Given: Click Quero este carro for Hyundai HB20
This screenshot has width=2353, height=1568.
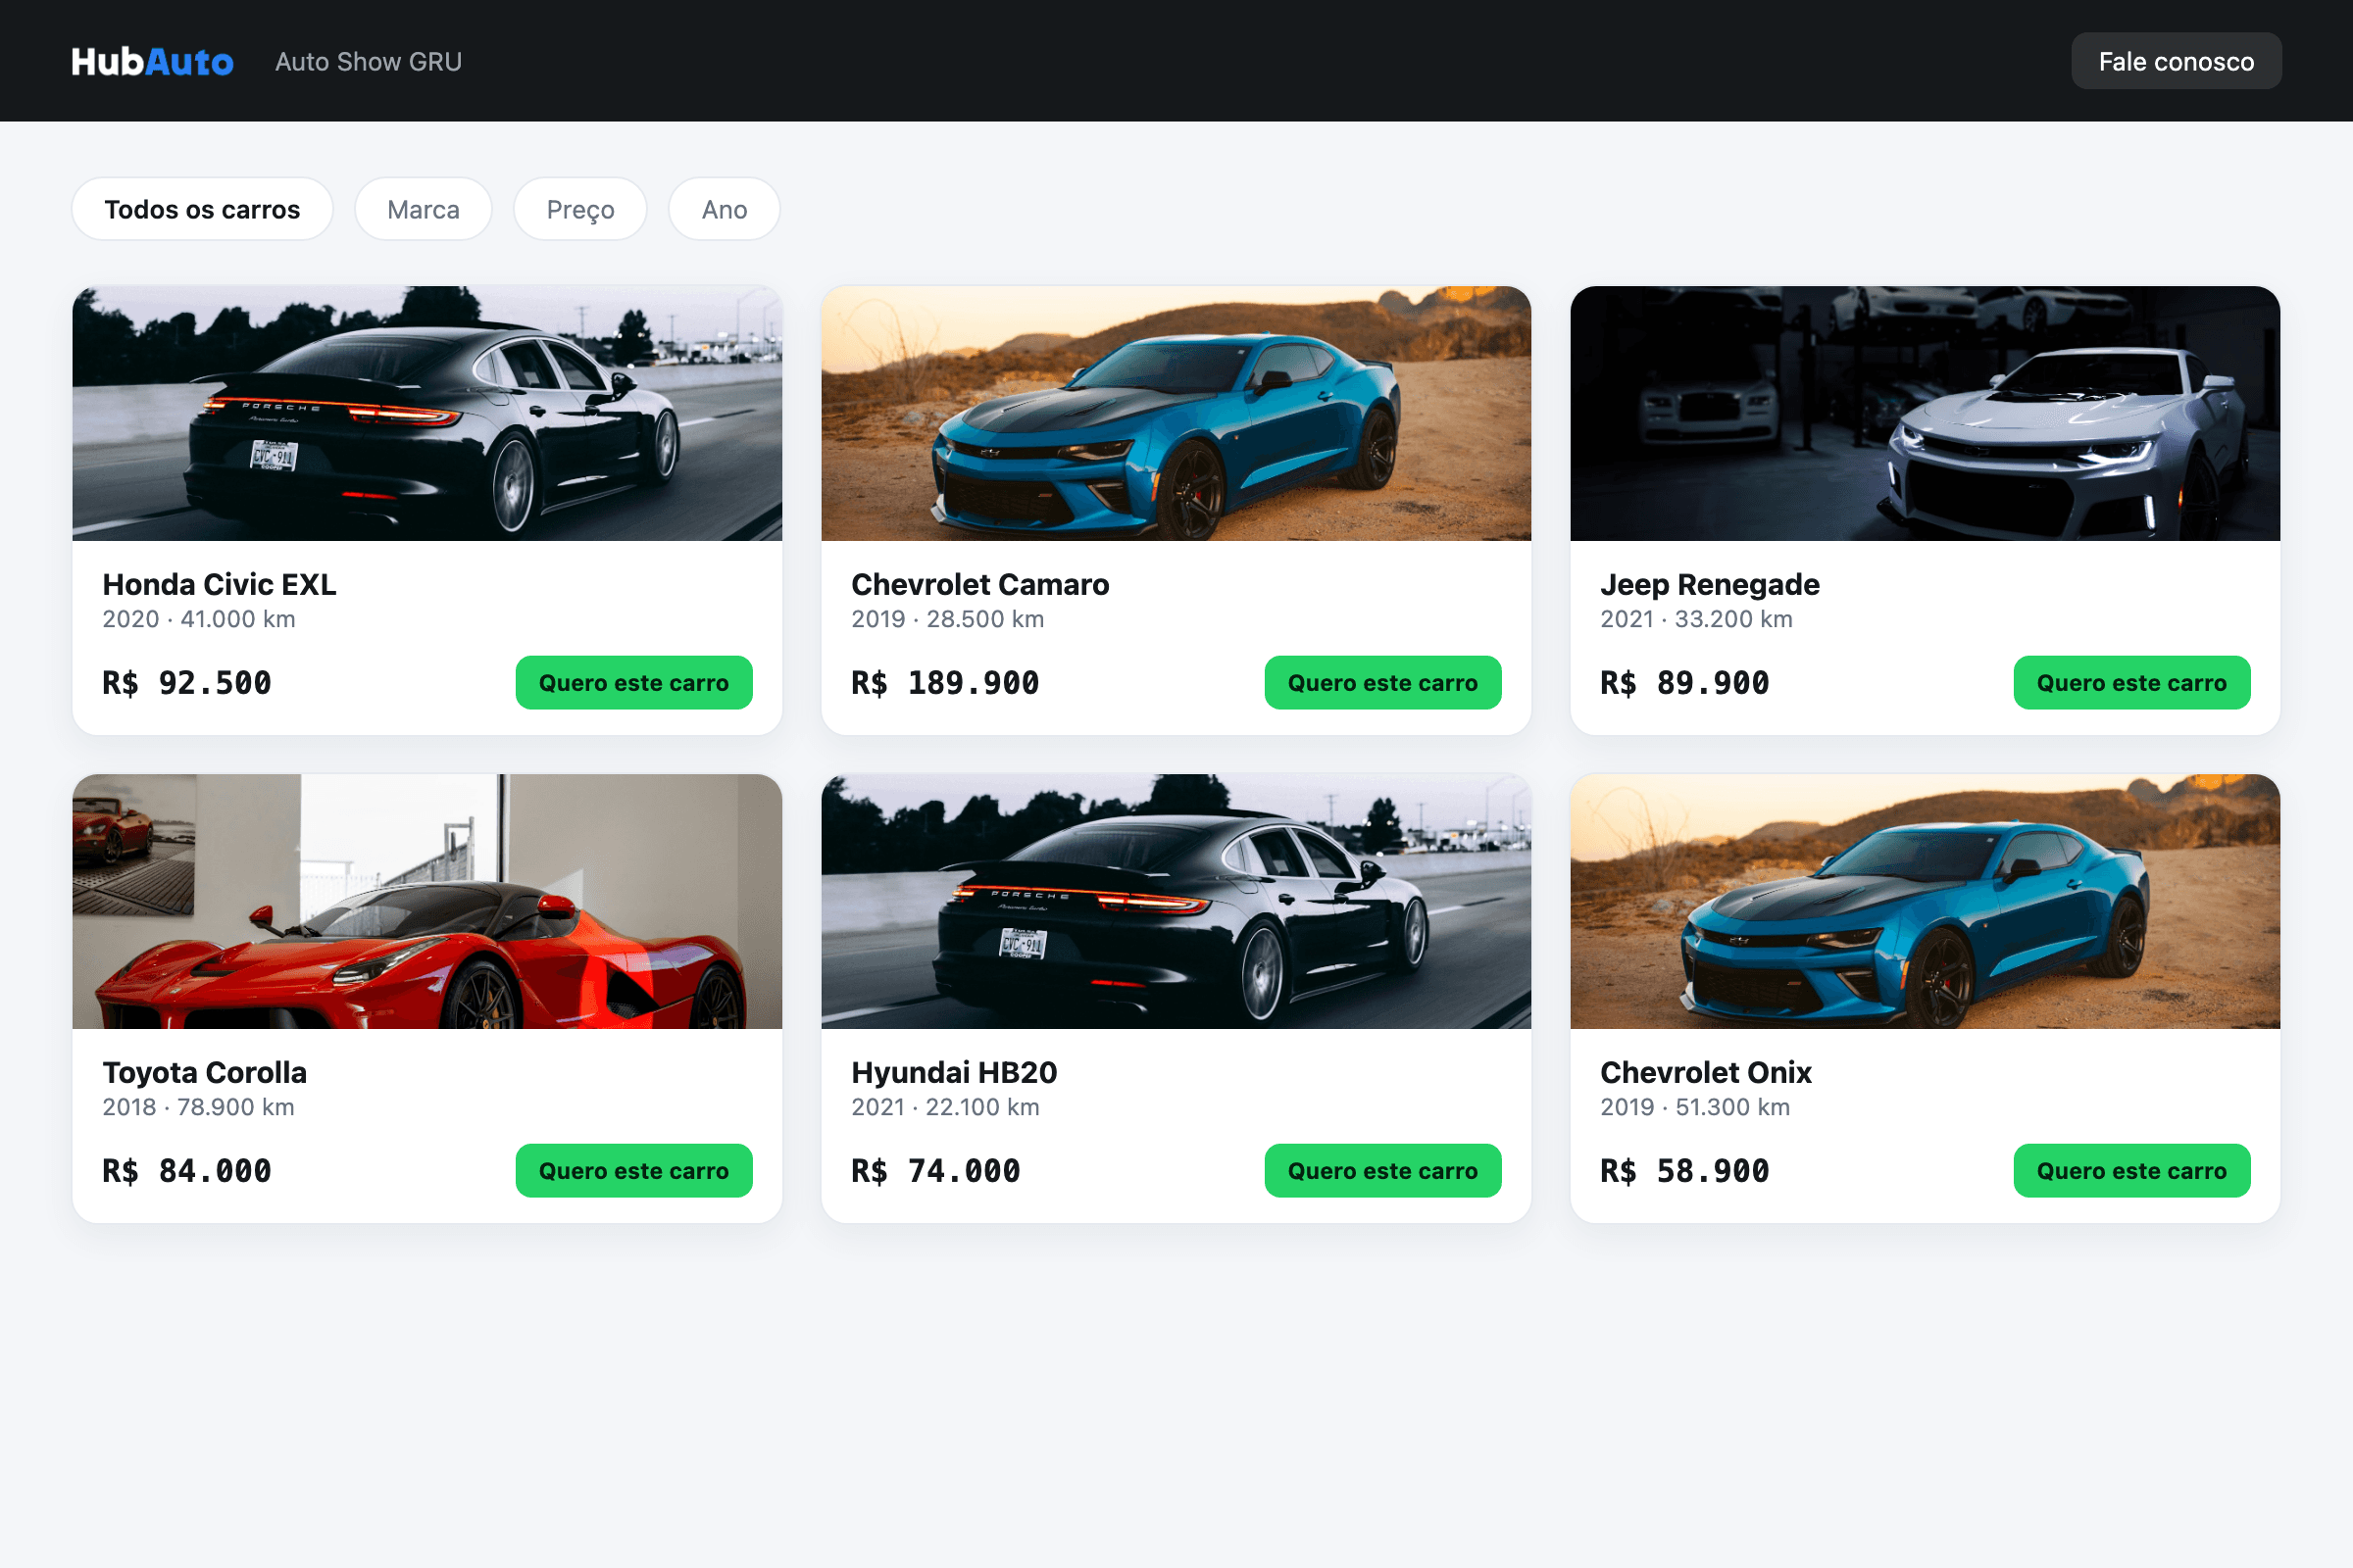Looking at the screenshot, I should point(1382,1171).
